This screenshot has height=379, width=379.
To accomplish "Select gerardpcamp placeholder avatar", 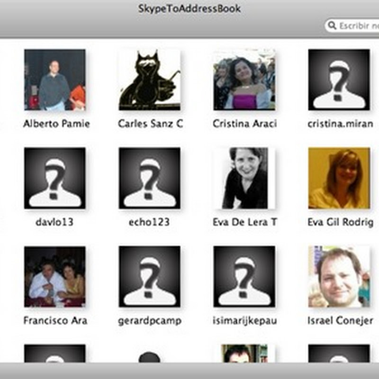I will click(x=150, y=277).
